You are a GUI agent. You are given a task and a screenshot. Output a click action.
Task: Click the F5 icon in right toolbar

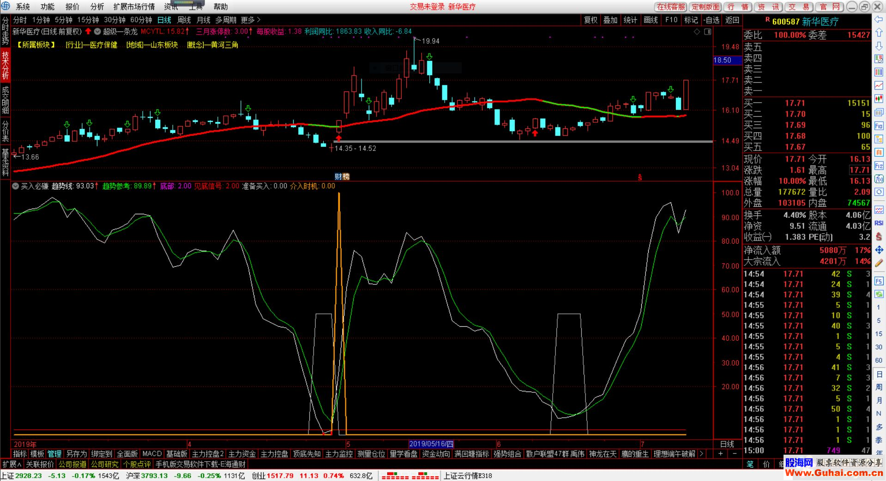879,281
